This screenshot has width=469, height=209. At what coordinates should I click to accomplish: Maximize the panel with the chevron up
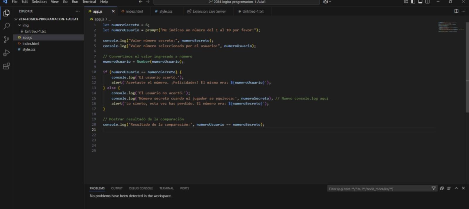click(456, 189)
